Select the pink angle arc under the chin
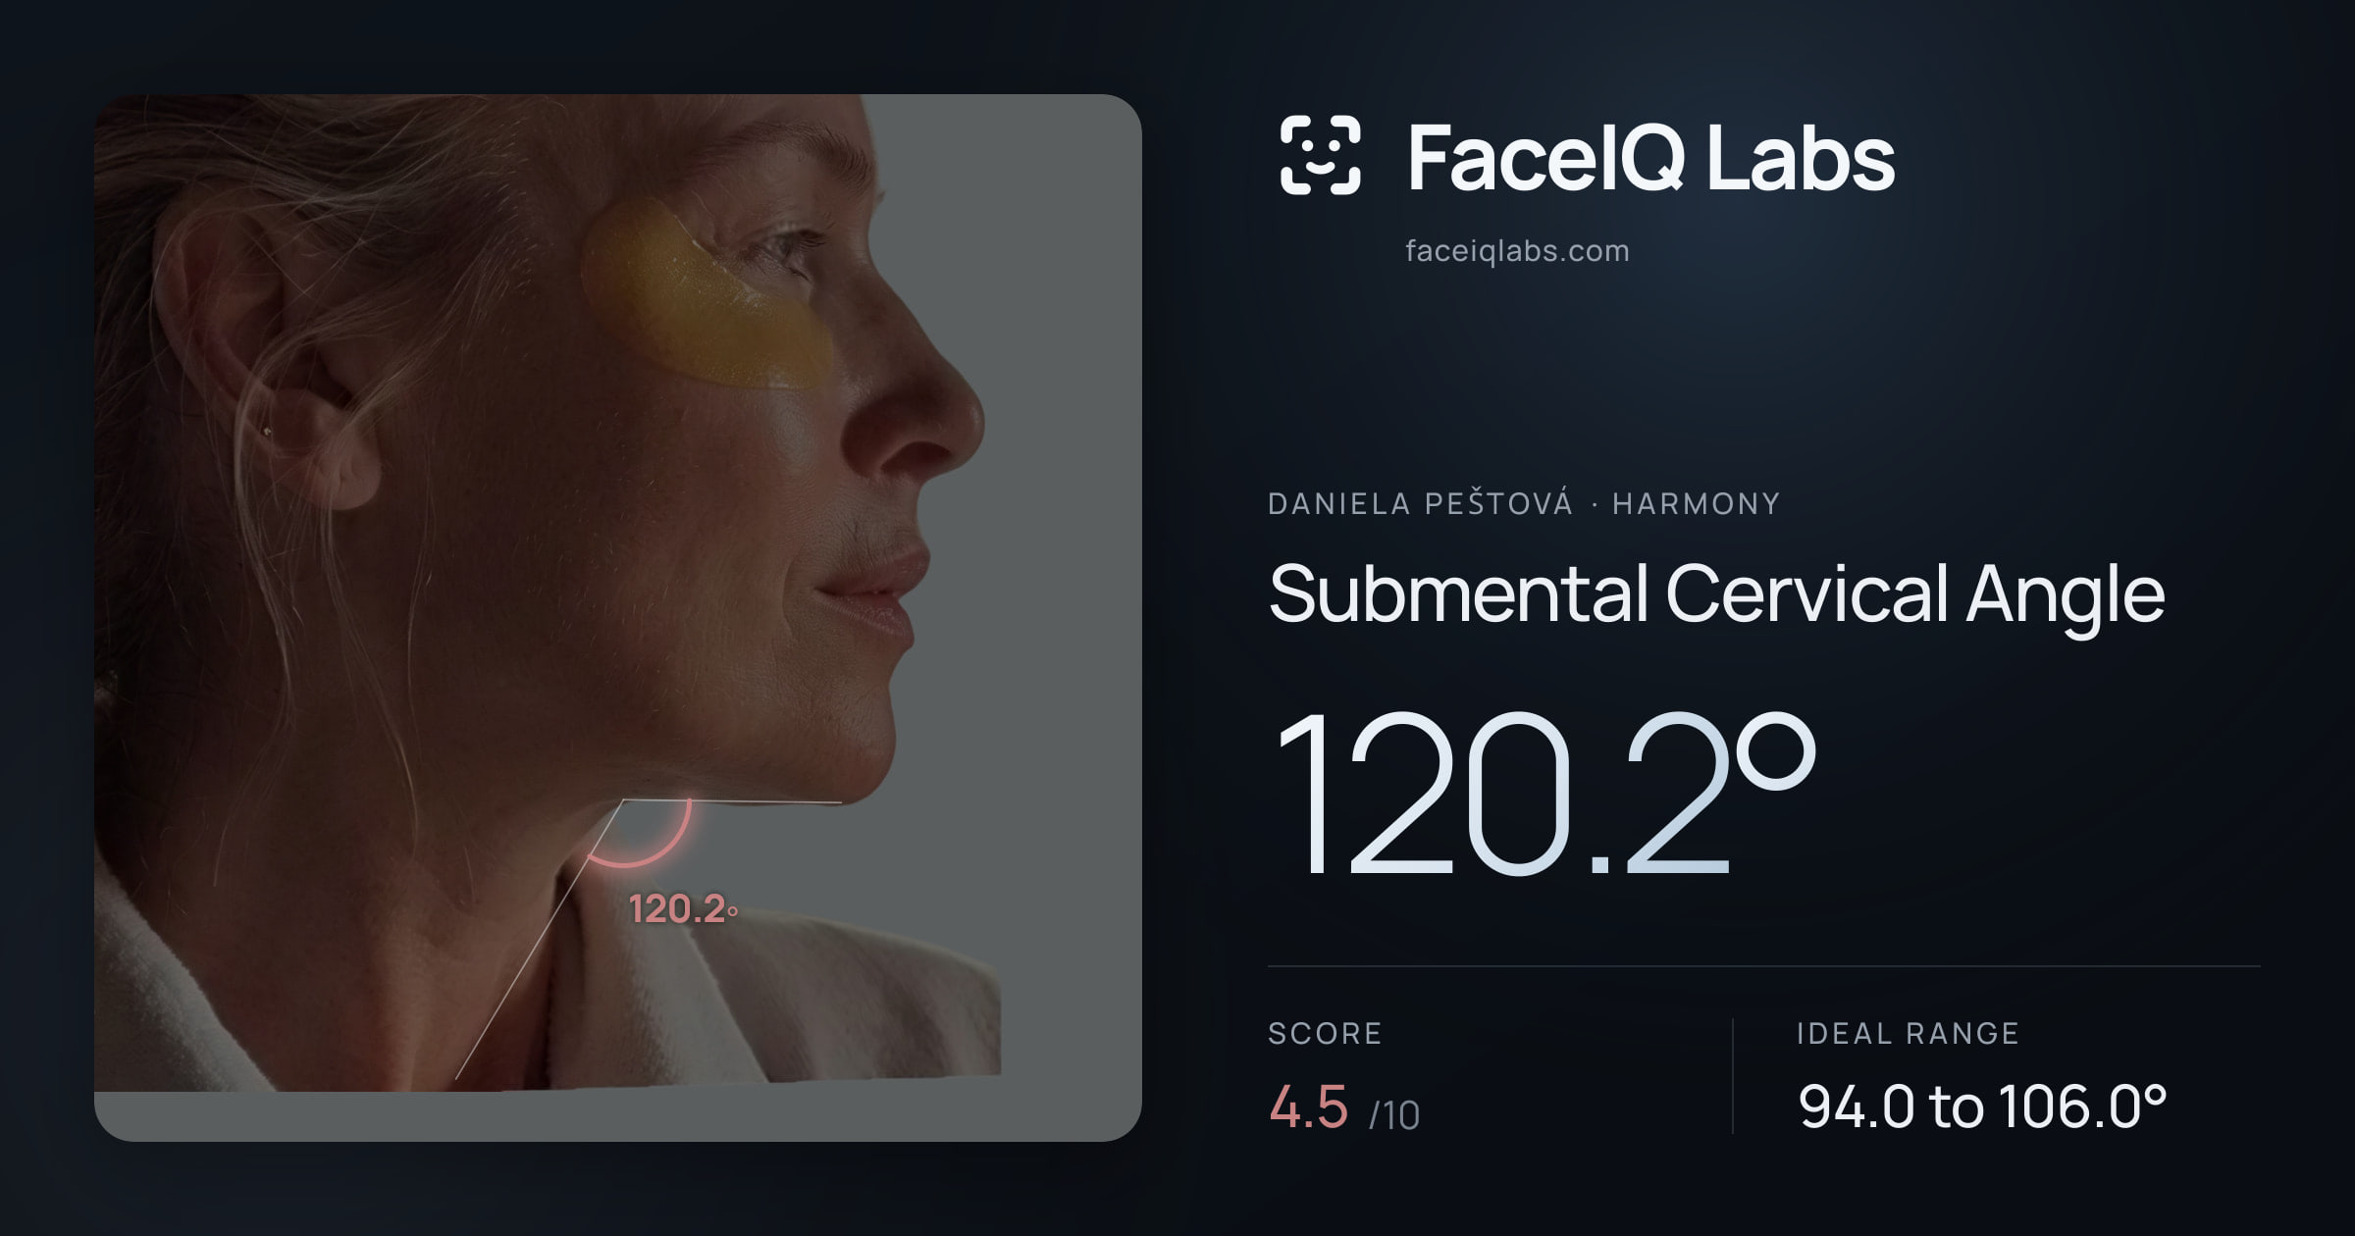2355x1236 pixels. pos(640,834)
